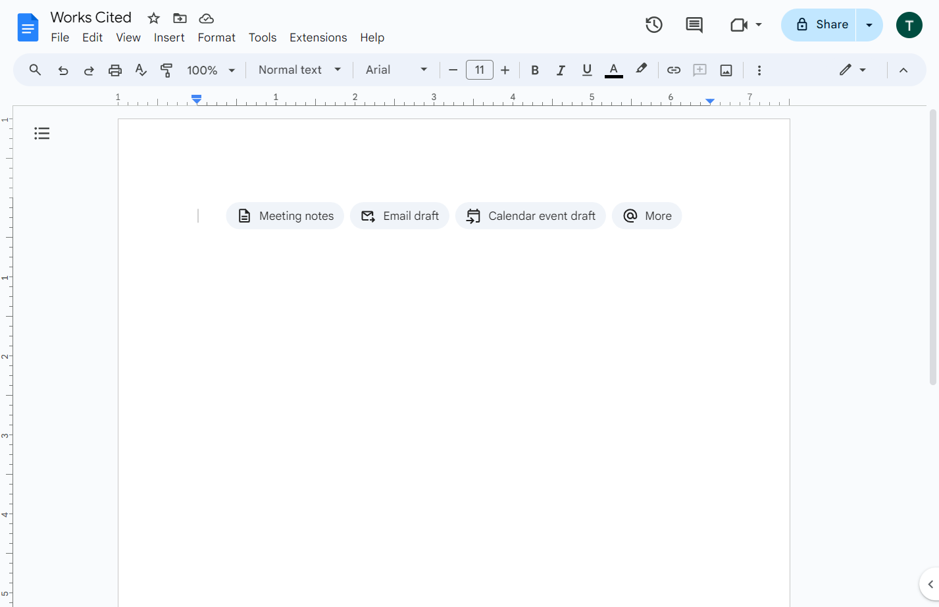Toggle underline formatting
The height and width of the screenshot is (607, 939).
tap(587, 70)
